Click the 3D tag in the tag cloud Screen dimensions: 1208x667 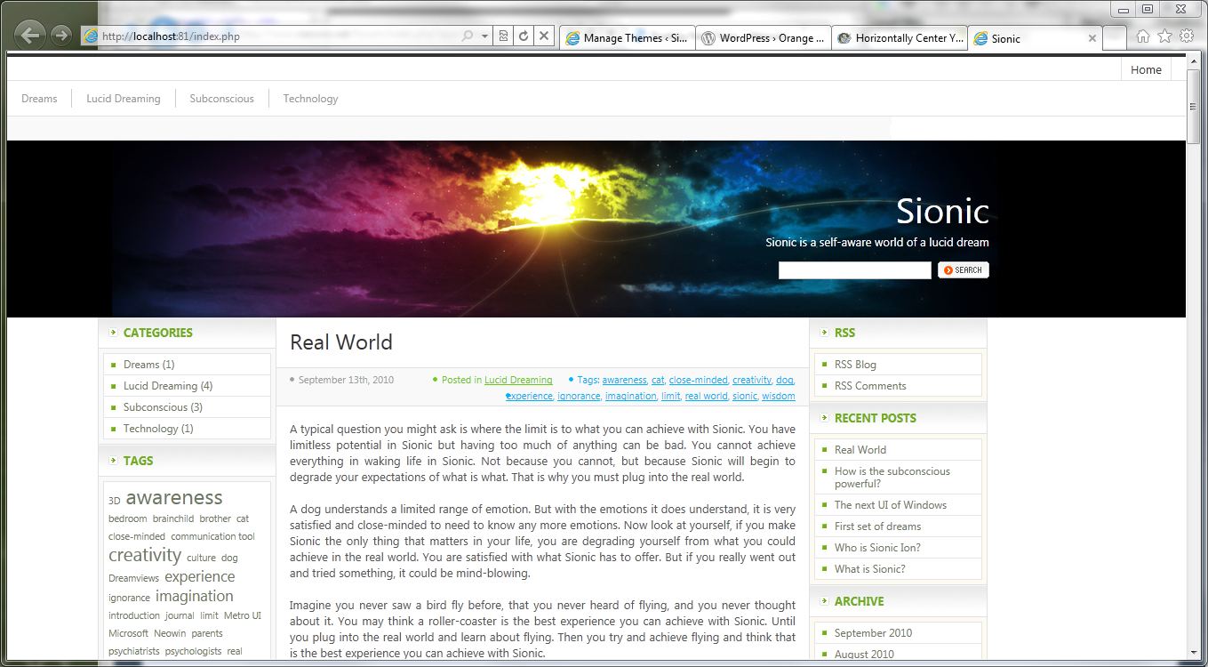[114, 501]
